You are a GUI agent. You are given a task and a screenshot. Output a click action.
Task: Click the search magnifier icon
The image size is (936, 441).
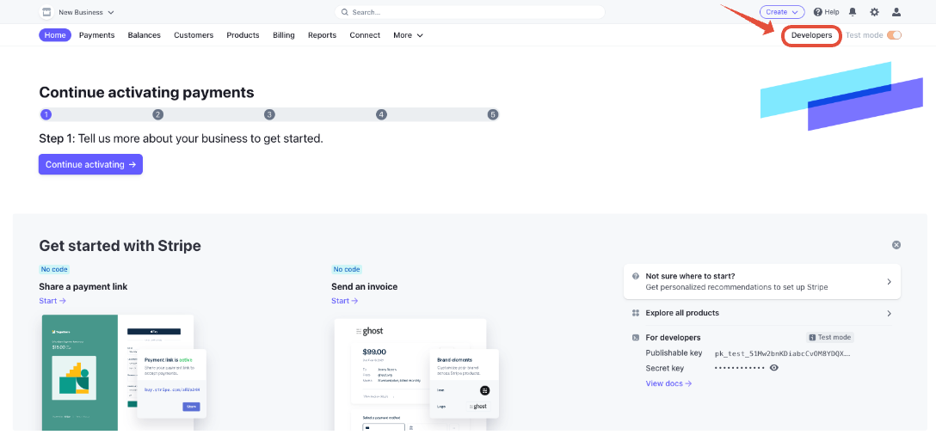click(345, 12)
